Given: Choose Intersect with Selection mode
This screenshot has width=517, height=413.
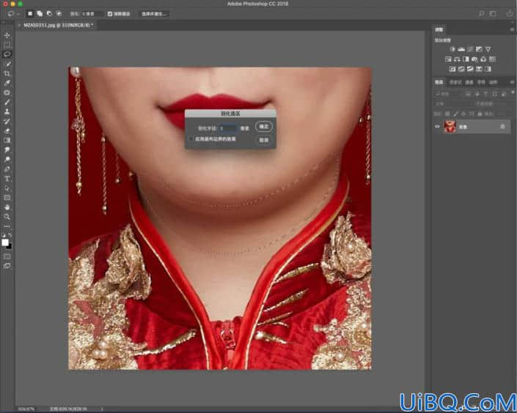Looking at the screenshot, I should 59,14.
